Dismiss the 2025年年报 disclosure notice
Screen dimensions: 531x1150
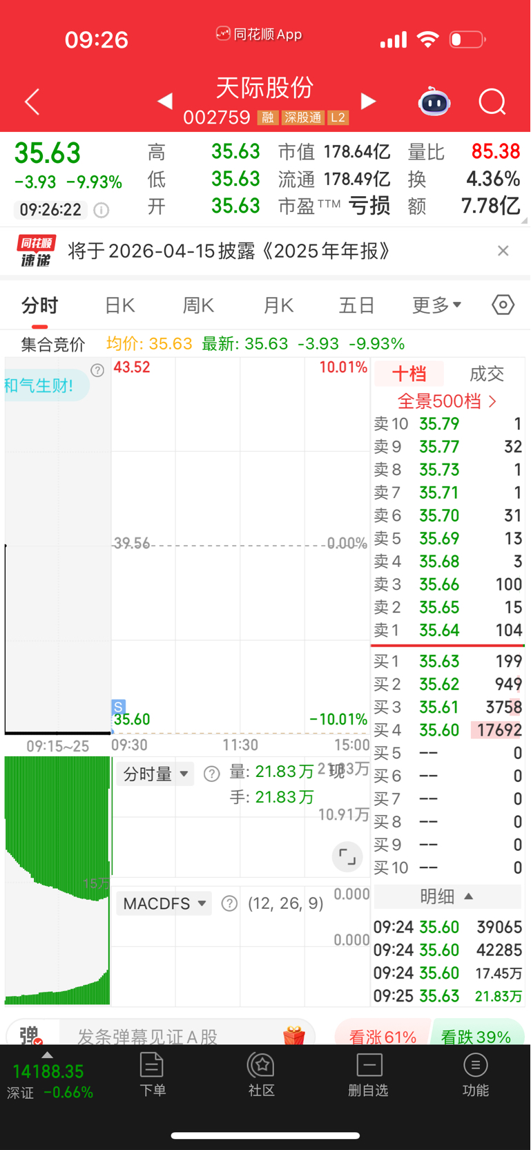[503, 251]
